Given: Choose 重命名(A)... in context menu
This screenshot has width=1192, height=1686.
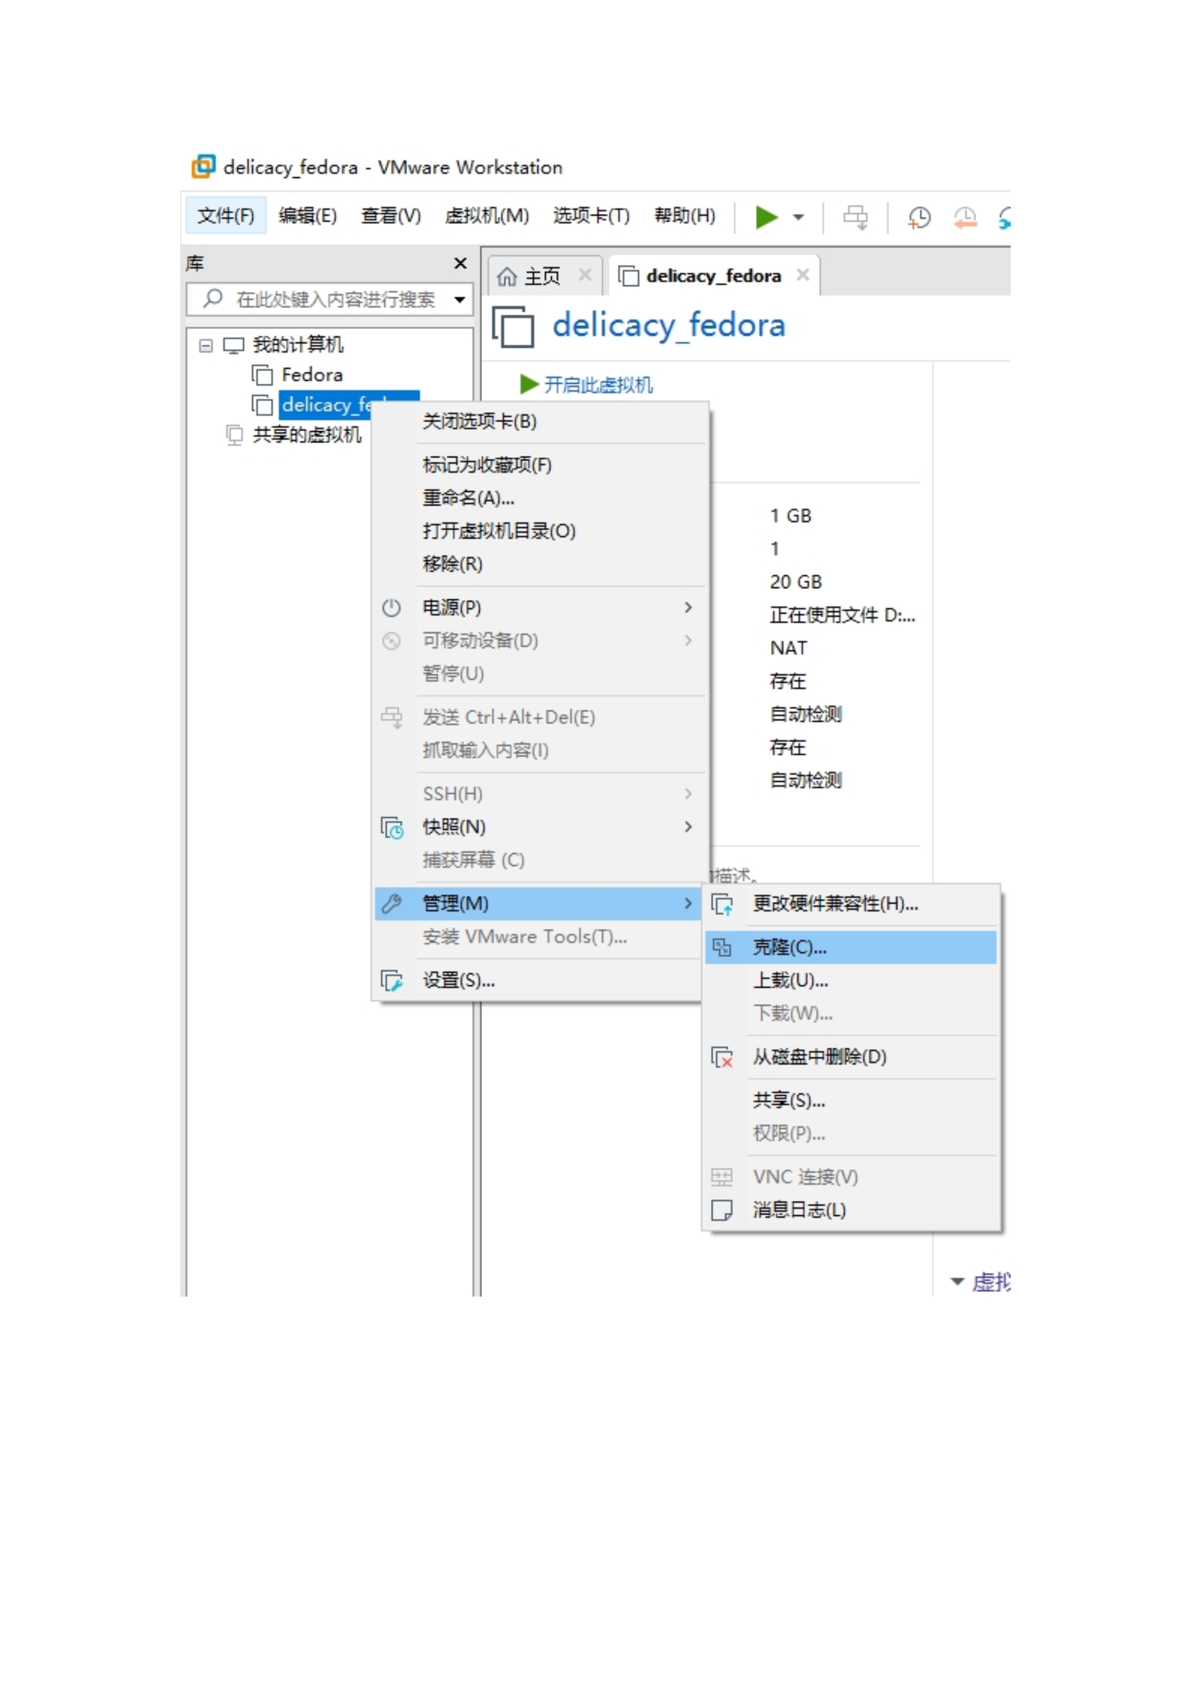Looking at the screenshot, I should (x=541, y=498).
